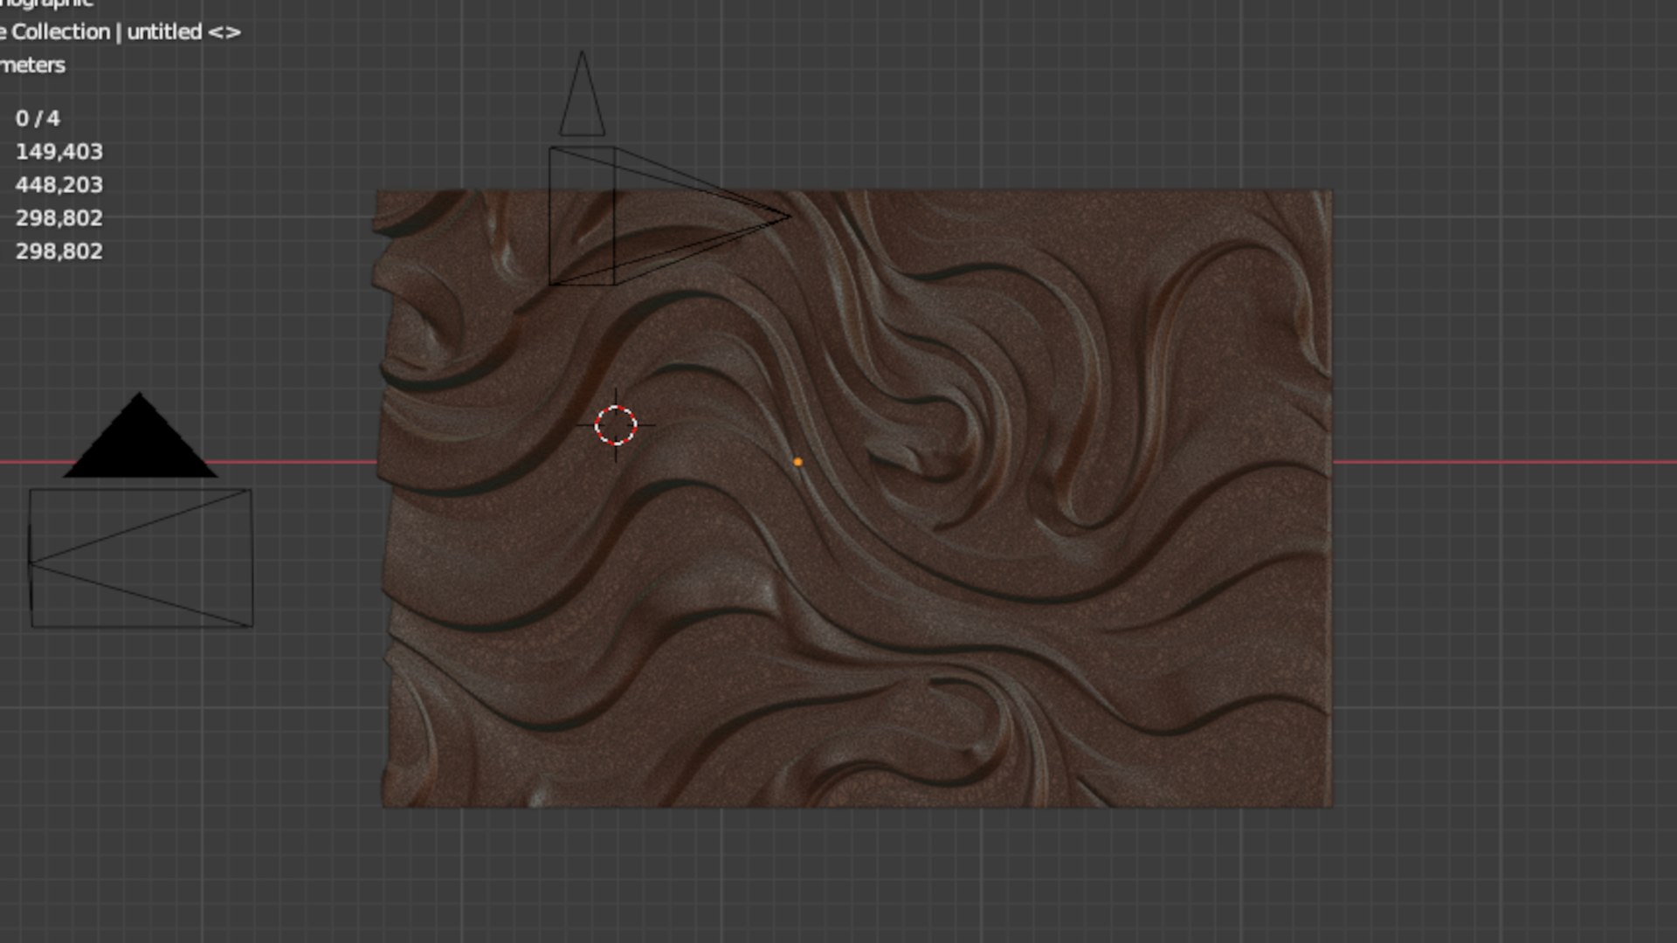Click the filled black triangle of the left camera

(x=140, y=444)
